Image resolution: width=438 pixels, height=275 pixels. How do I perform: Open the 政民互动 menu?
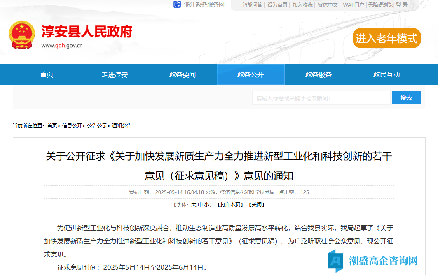tap(386, 74)
